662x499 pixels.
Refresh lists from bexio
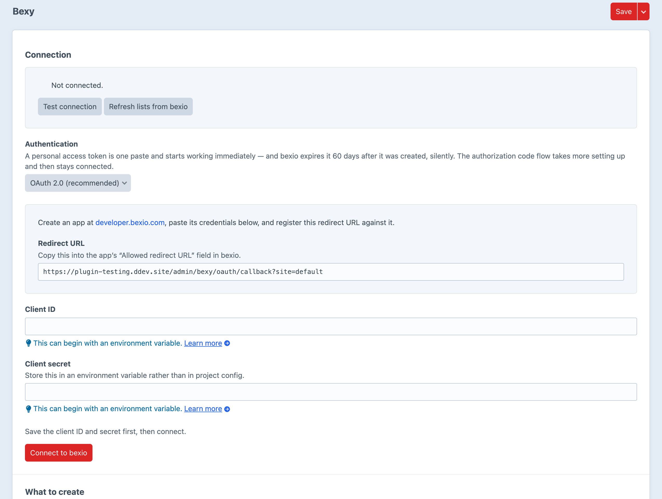(148, 107)
